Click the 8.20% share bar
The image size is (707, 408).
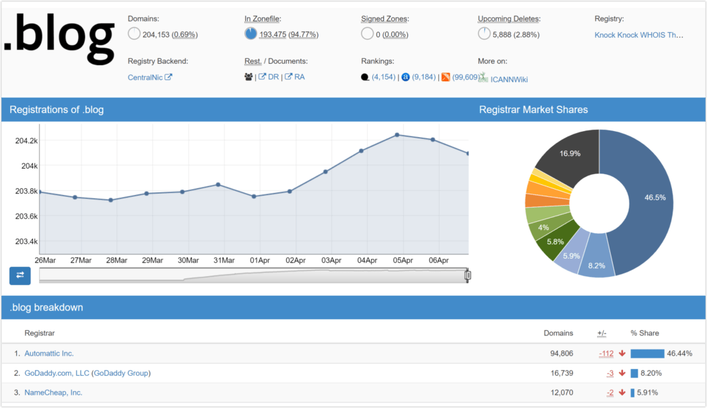click(x=634, y=373)
